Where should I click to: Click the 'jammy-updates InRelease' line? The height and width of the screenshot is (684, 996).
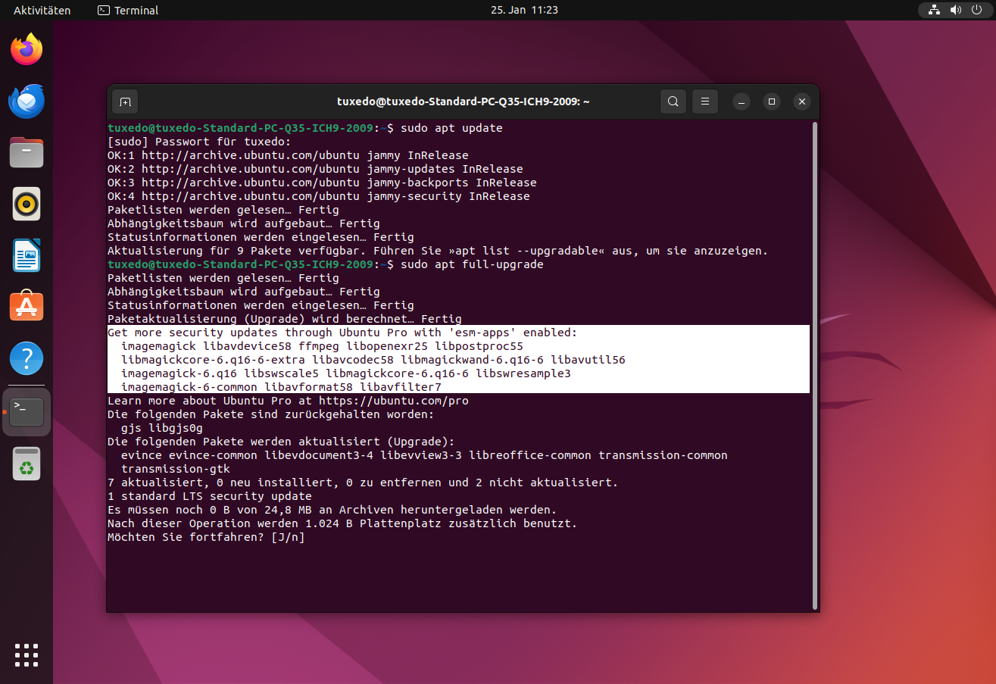315,169
